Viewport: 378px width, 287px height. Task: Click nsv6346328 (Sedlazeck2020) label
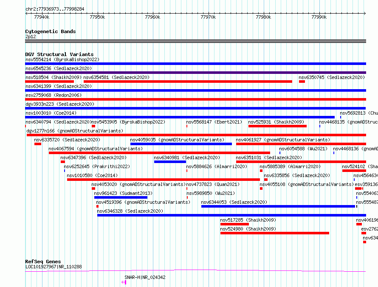130,211
